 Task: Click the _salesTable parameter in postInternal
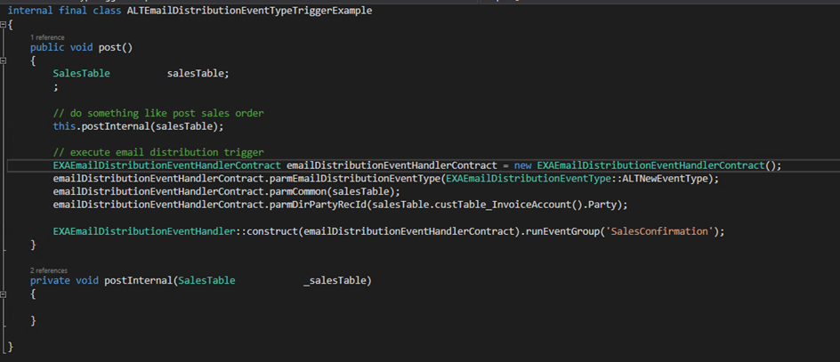click(x=335, y=281)
